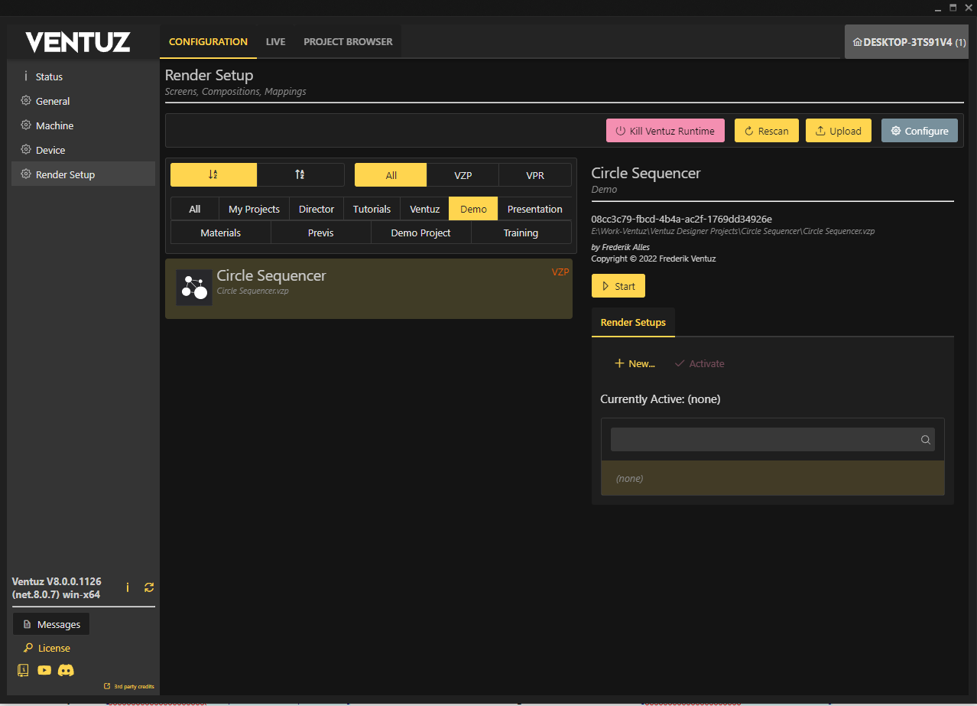Open the Discord community icon
977x706 pixels.
coord(67,670)
